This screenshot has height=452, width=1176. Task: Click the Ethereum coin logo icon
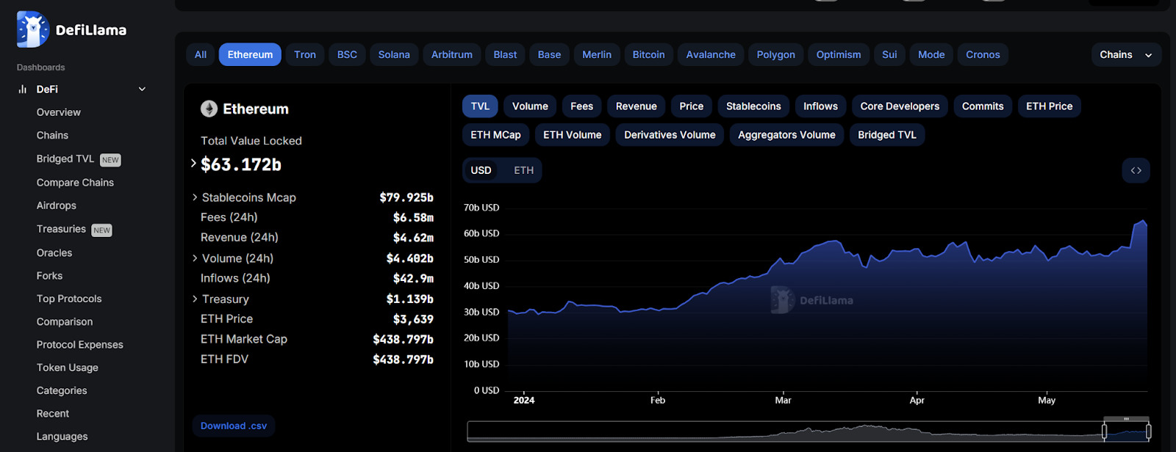209,109
